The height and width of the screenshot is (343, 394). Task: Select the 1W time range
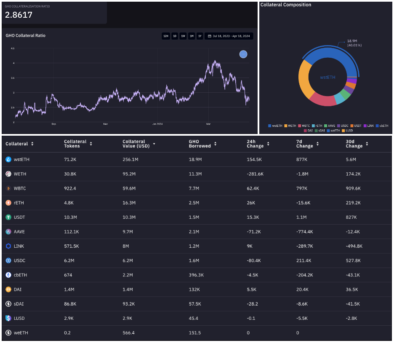[x=183, y=36]
